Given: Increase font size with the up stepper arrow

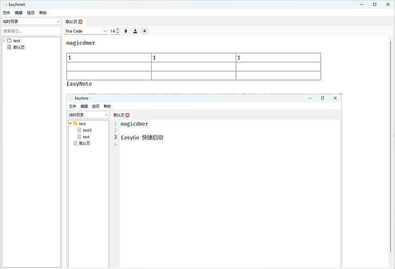Looking at the screenshot, I should coord(118,29).
